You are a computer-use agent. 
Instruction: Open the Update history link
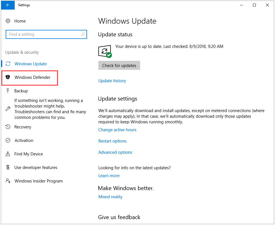pyautogui.click(x=112, y=81)
